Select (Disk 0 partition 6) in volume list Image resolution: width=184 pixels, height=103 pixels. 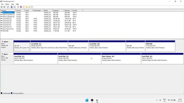click(x=8, y=17)
